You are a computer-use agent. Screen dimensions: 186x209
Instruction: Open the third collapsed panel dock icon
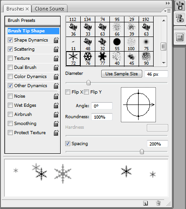180,37
